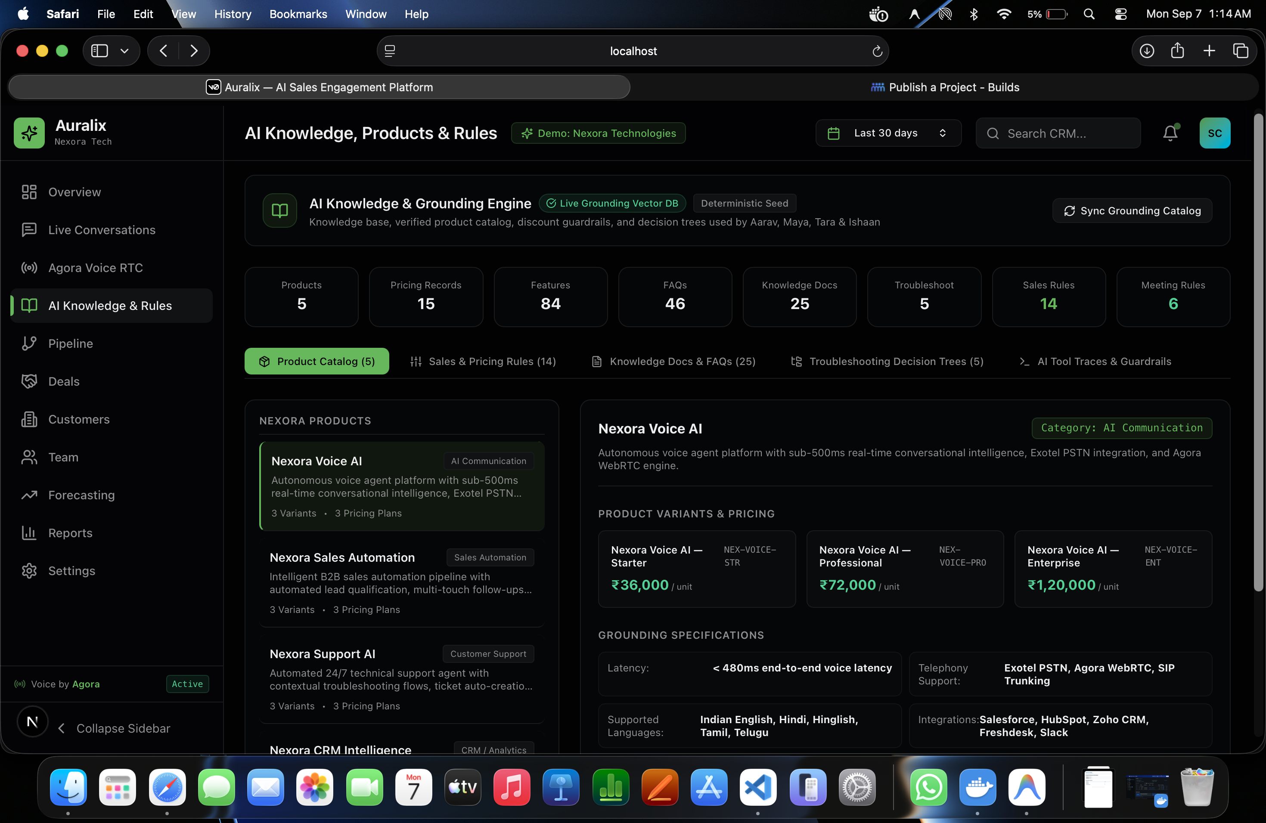Click Live Grounding Vector DB badge

click(x=612, y=203)
